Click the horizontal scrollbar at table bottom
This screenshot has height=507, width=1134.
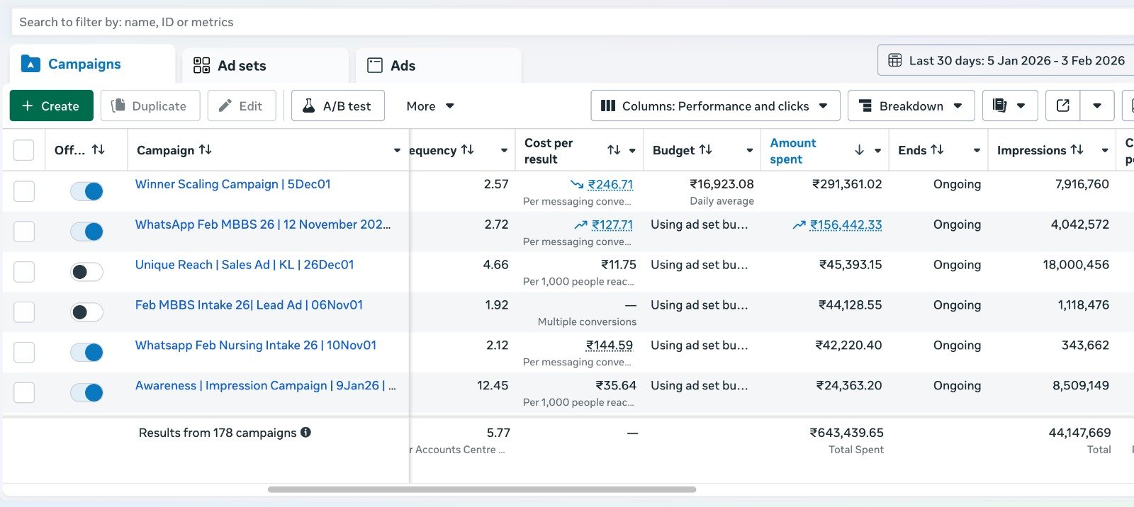pos(482,489)
